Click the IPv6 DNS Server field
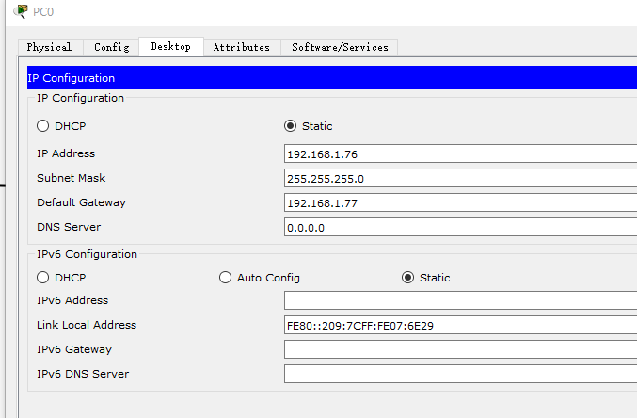Image resolution: width=637 pixels, height=418 pixels. (x=459, y=374)
